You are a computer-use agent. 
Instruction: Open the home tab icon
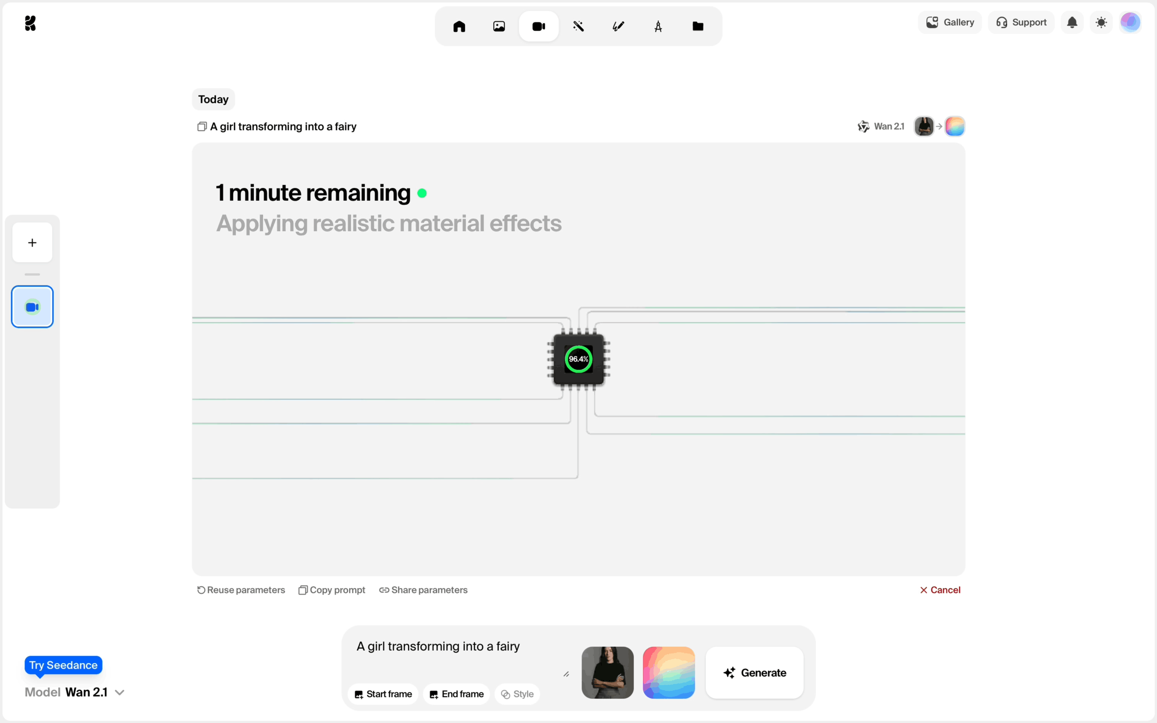click(459, 26)
